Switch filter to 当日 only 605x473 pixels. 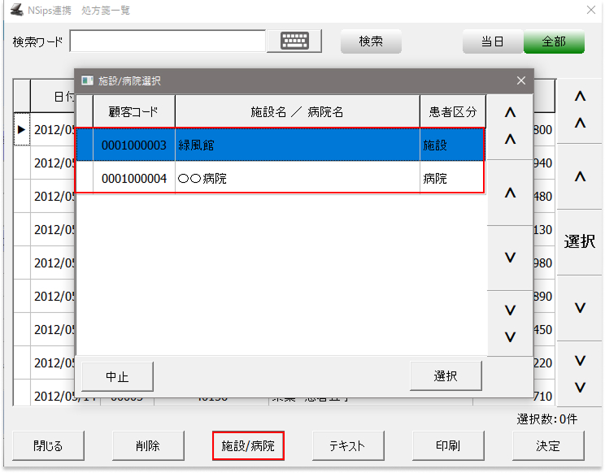(x=492, y=41)
